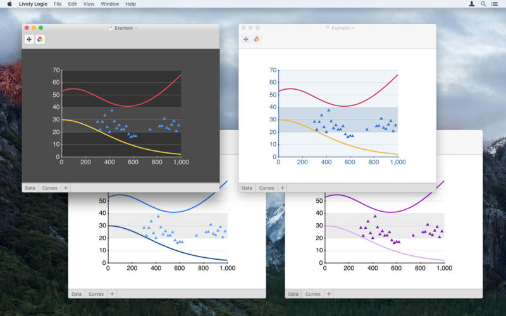
Task: Select the move tool in dark chart window
Action: [x=29, y=39]
